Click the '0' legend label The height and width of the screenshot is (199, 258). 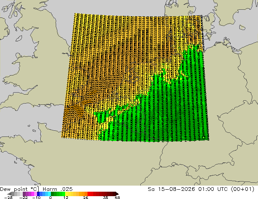point(50,197)
